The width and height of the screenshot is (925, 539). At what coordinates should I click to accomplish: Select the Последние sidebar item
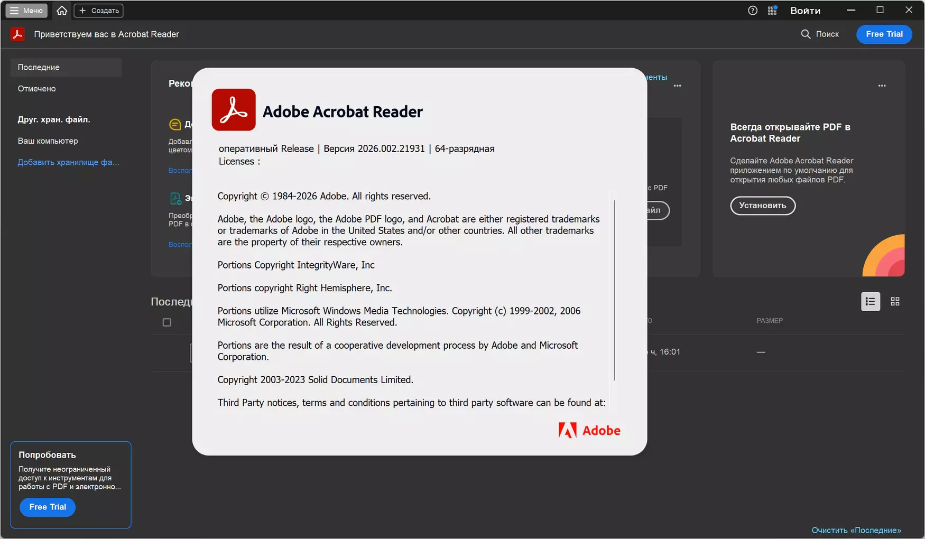[x=66, y=68]
